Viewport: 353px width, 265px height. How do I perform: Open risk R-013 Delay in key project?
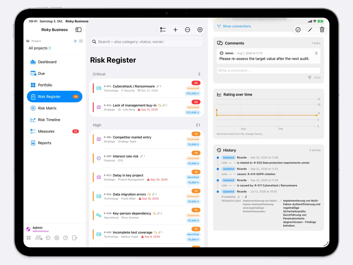[146, 177]
